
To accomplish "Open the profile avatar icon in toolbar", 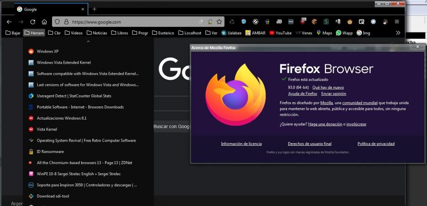I will click(385, 22).
